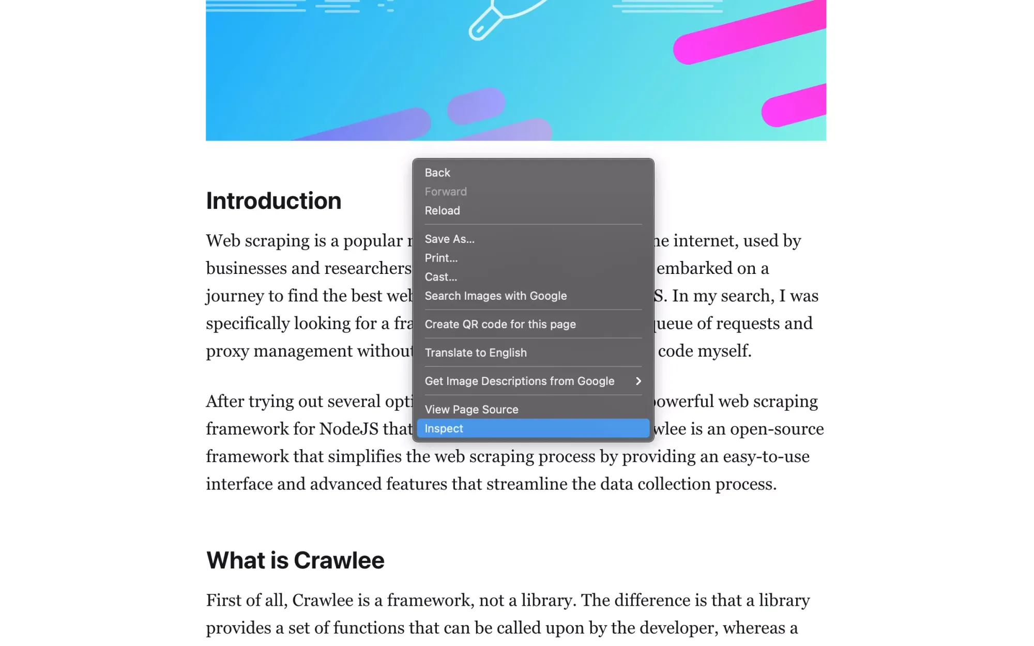Click the Reload page option
The height and width of the screenshot is (646, 1034).
[442, 210]
